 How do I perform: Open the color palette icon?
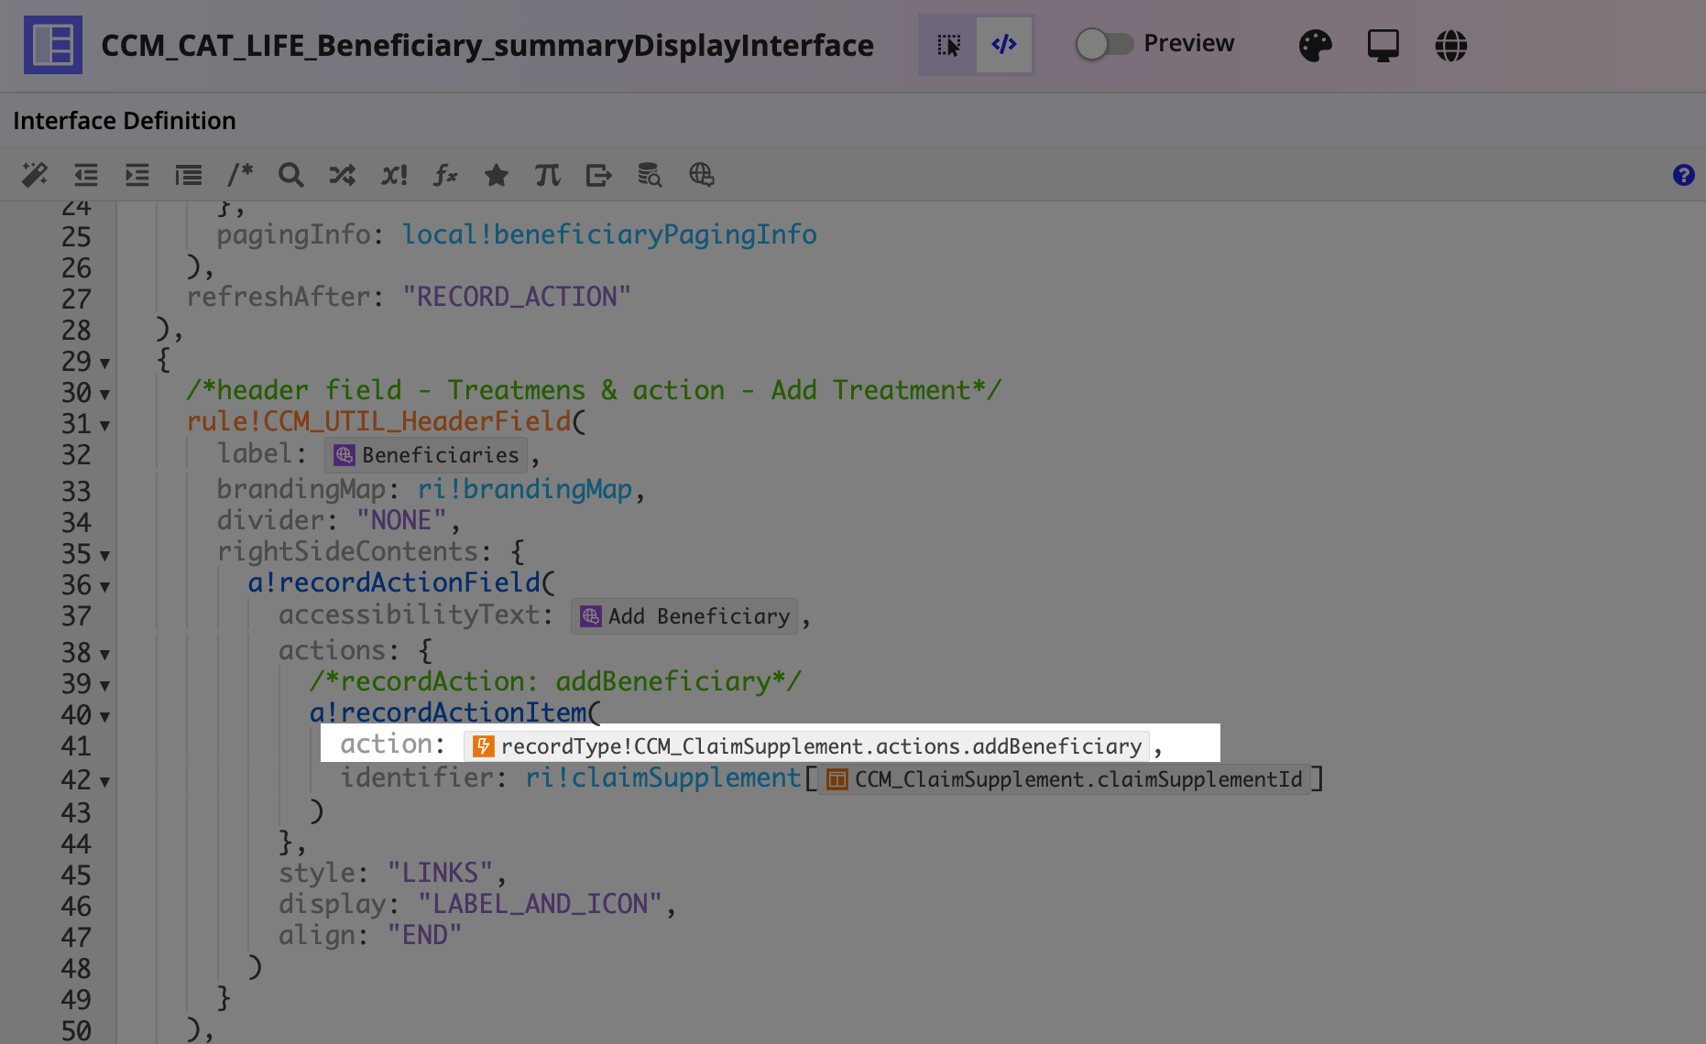(x=1316, y=45)
